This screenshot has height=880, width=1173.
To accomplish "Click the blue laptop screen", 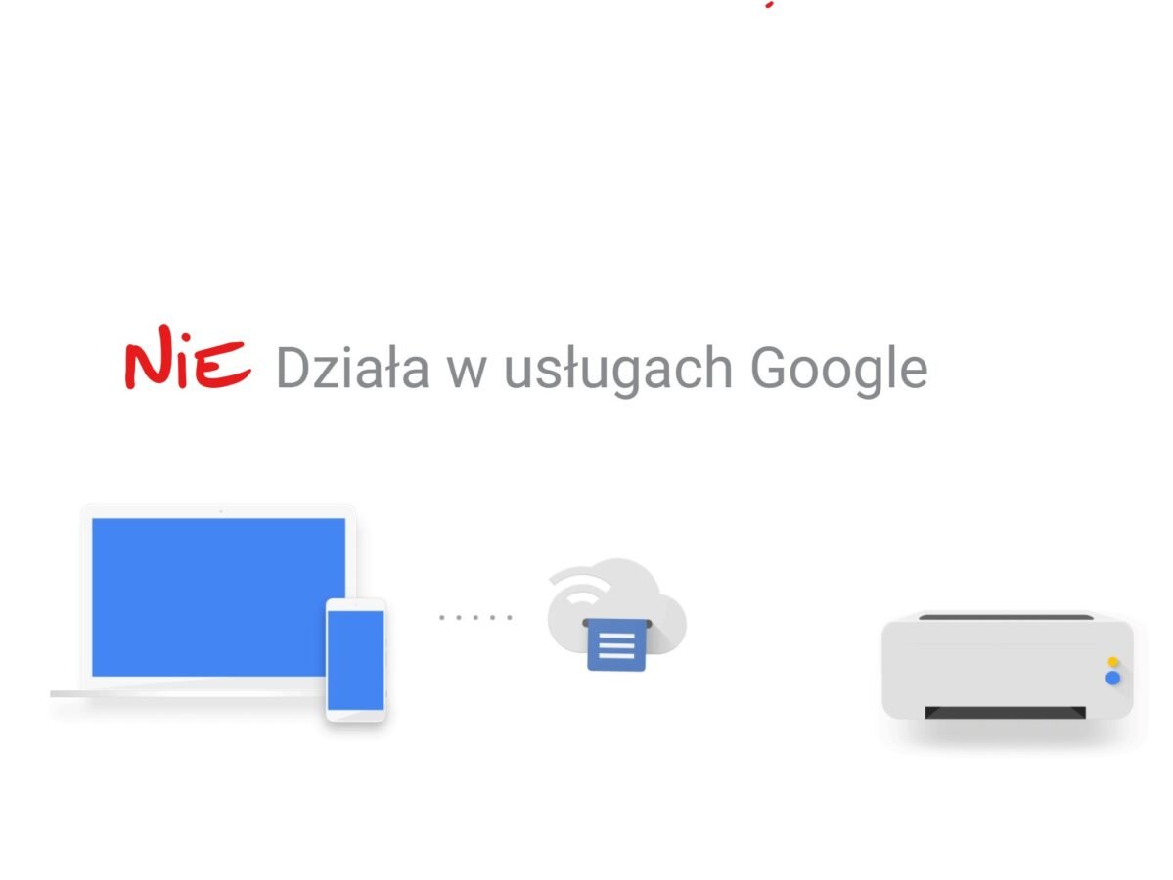I will pyautogui.click(x=218, y=597).
